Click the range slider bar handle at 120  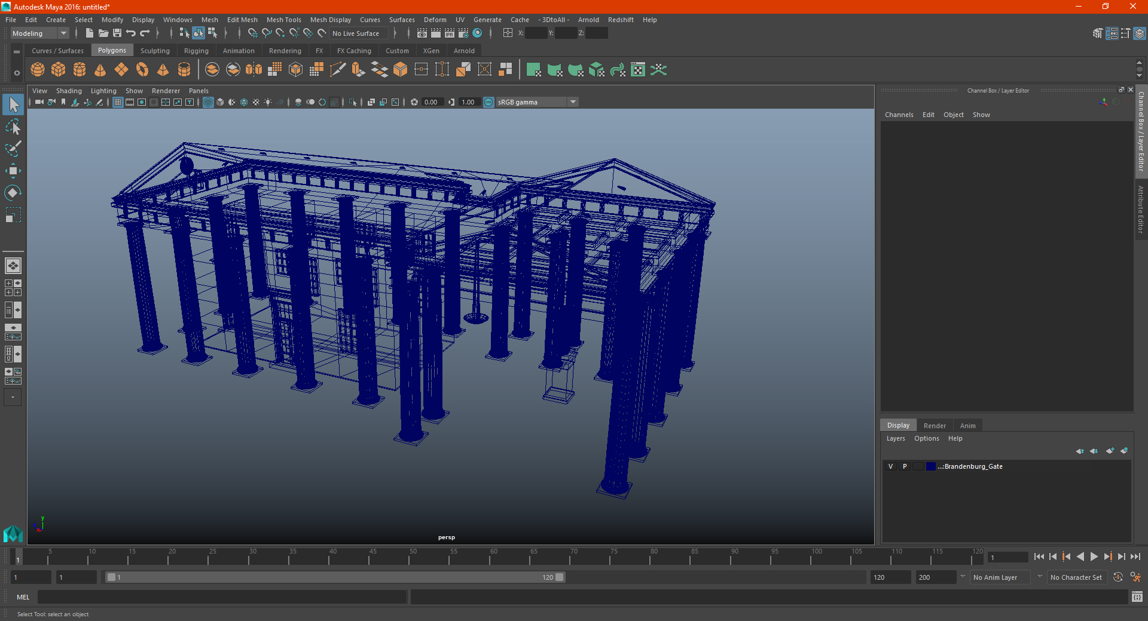click(x=560, y=577)
